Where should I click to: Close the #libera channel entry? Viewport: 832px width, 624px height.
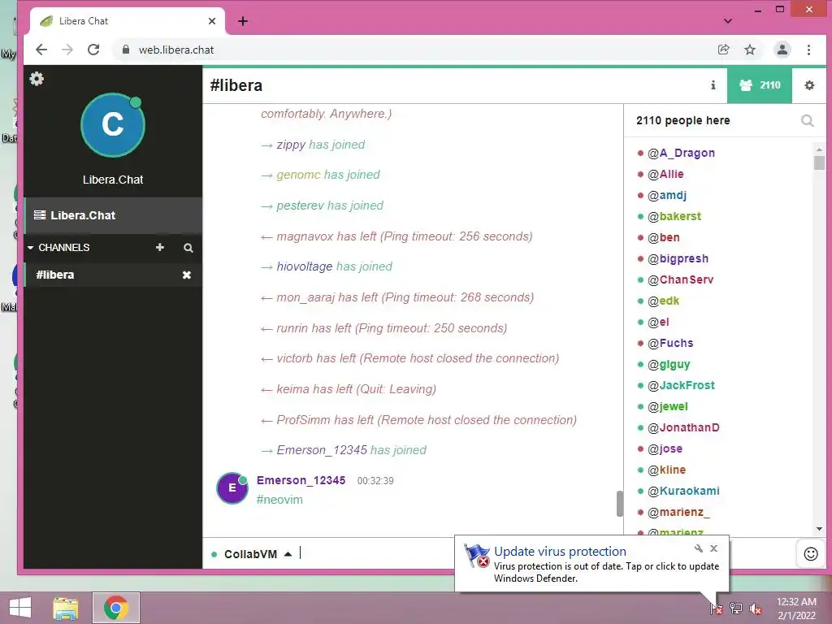tap(186, 275)
